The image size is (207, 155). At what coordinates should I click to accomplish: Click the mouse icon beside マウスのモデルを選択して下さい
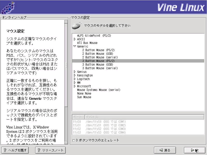pyautogui.click(x=77, y=26)
